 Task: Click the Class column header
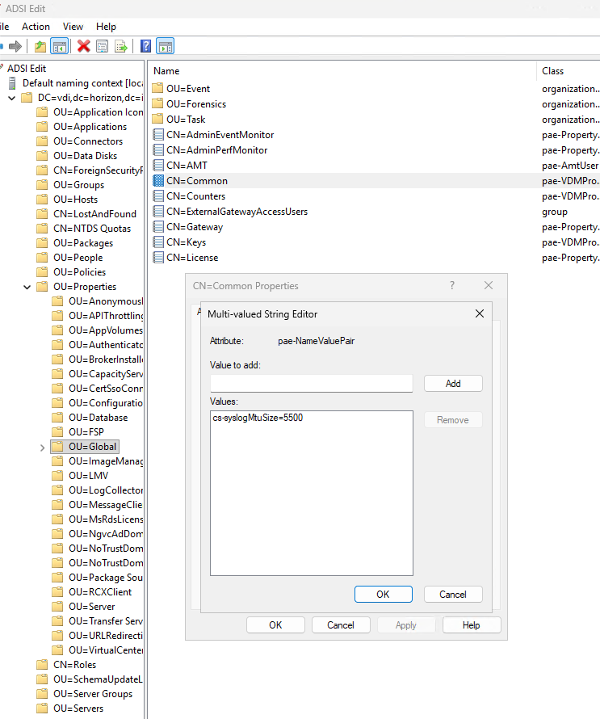(x=553, y=71)
